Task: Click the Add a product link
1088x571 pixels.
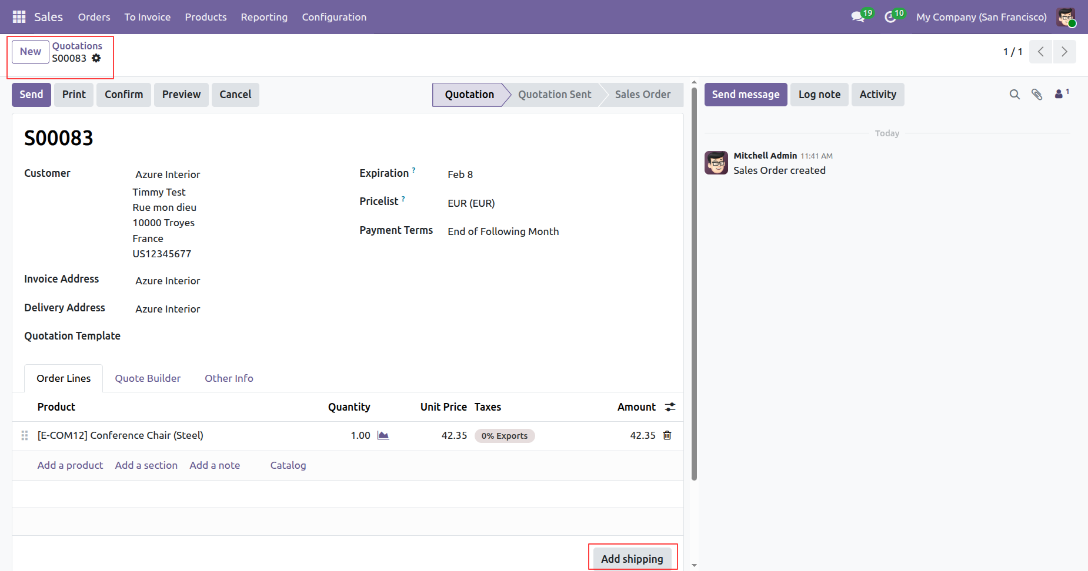Action: 70,465
